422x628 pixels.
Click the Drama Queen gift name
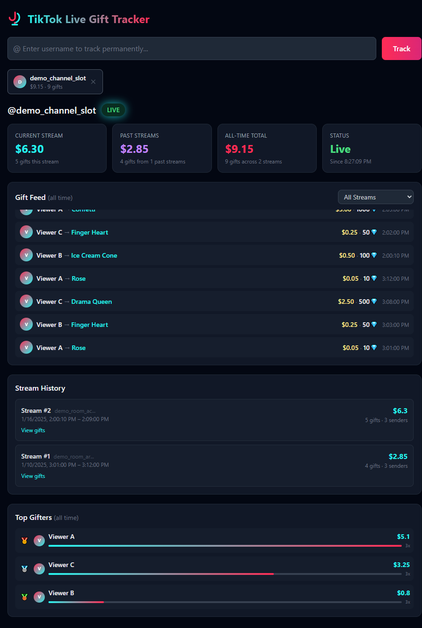pos(91,302)
